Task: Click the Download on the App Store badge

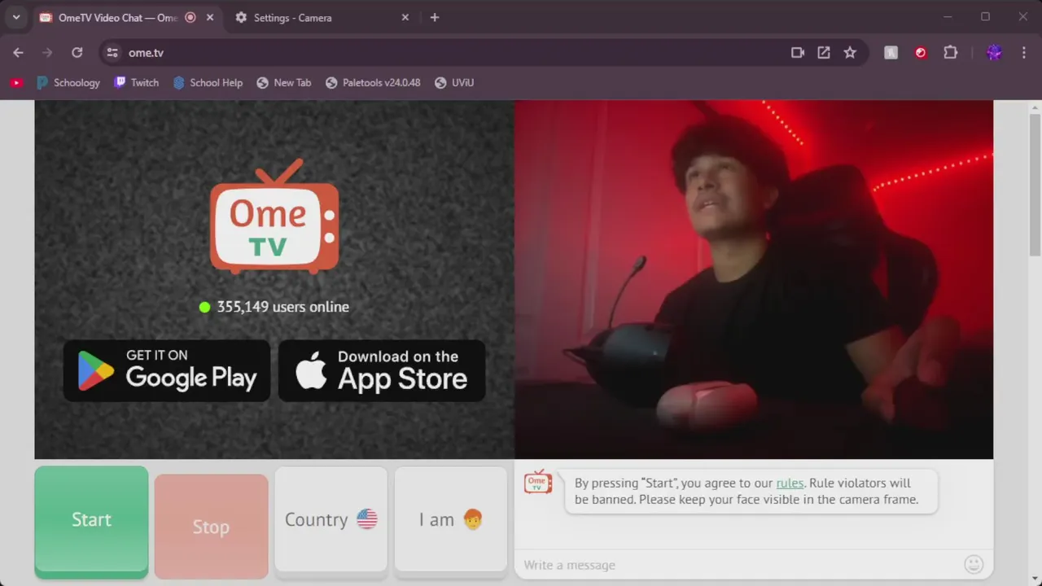Action: pyautogui.click(x=382, y=370)
